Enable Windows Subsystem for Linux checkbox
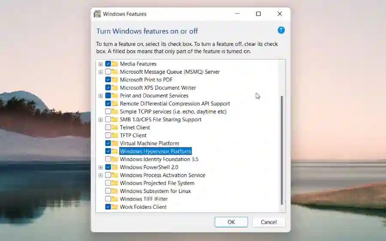Viewport: 386px width, 241px height. point(108,191)
